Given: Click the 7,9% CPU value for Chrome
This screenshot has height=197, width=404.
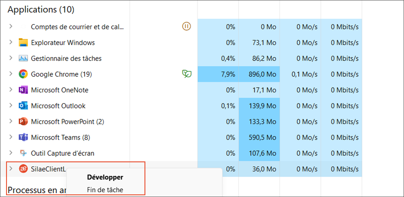Looking at the screenshot, I should click(228, 74).
